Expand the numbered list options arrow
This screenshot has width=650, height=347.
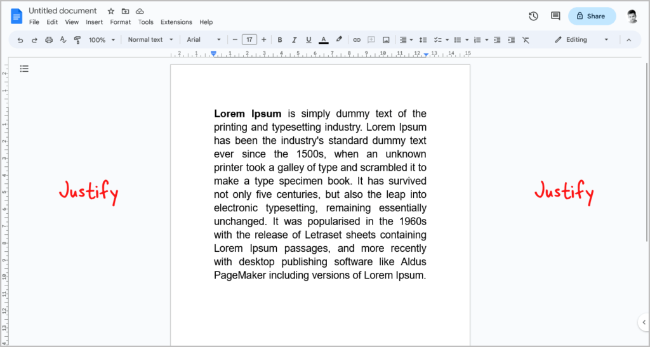[x=487, y=40]
